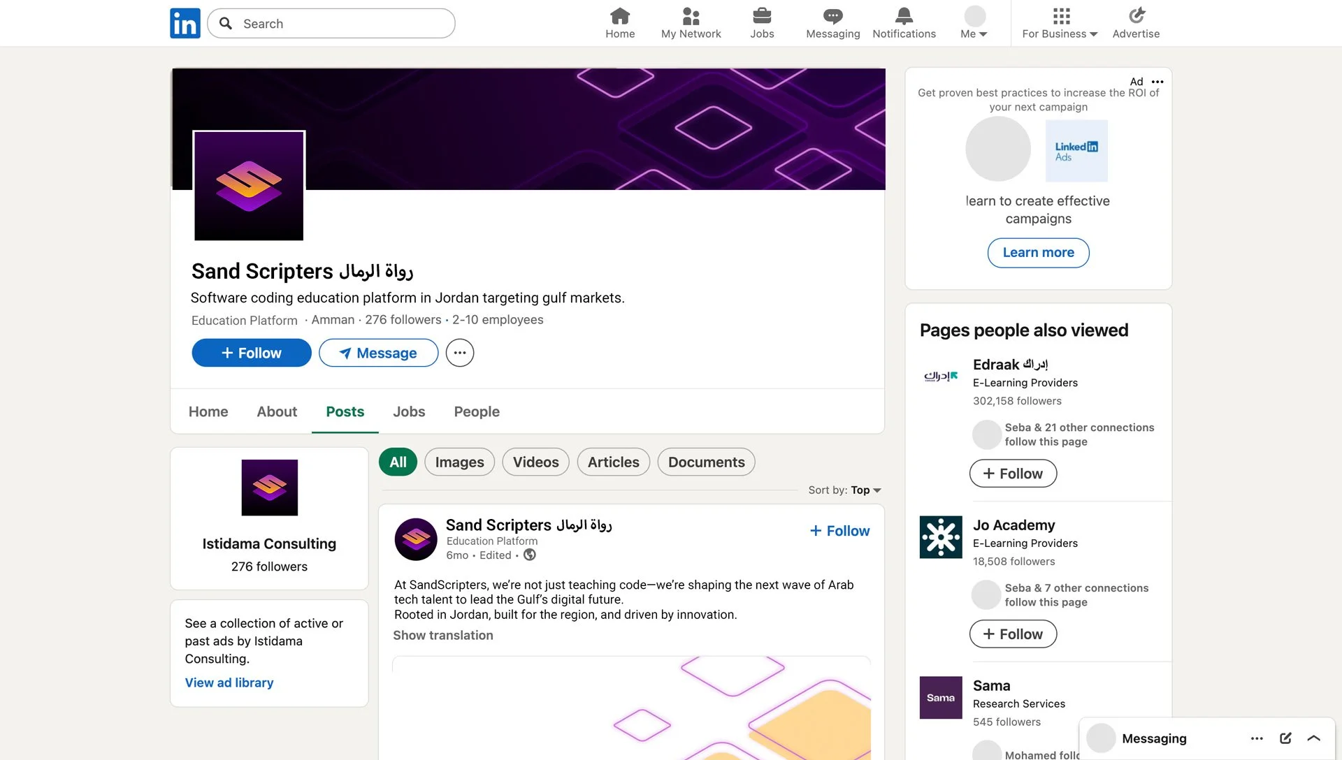Click the compose message icon in Messaging bar
This screenshot has height=760, width=1342.
(x=1285, y=738)
